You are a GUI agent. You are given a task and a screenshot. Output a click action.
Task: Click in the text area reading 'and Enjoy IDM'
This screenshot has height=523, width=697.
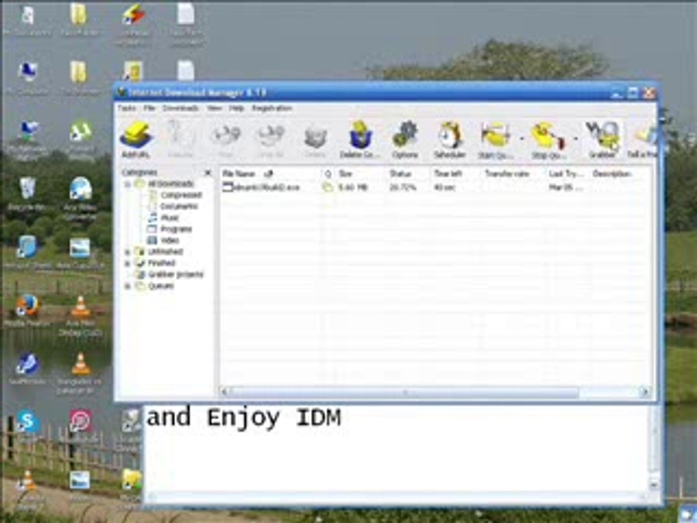pyautogui.click(x=243, y=417)
